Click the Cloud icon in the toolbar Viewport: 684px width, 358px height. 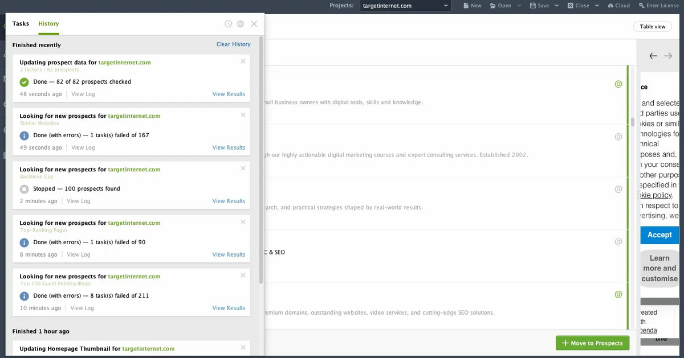pos(610,6)
